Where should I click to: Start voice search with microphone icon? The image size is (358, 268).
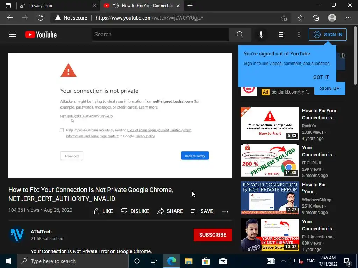261,35
